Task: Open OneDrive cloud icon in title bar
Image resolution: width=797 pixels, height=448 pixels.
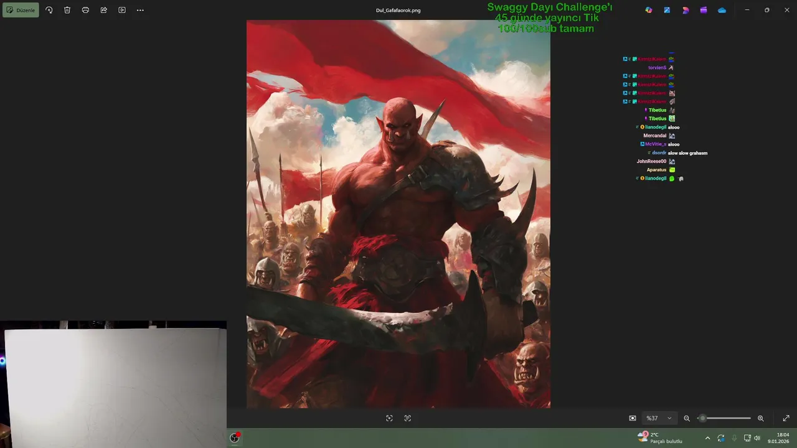Action: 722,10
